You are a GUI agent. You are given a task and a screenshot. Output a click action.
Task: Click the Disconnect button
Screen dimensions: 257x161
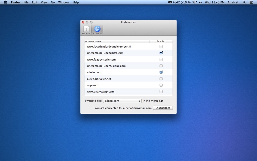tap(163, 108)
